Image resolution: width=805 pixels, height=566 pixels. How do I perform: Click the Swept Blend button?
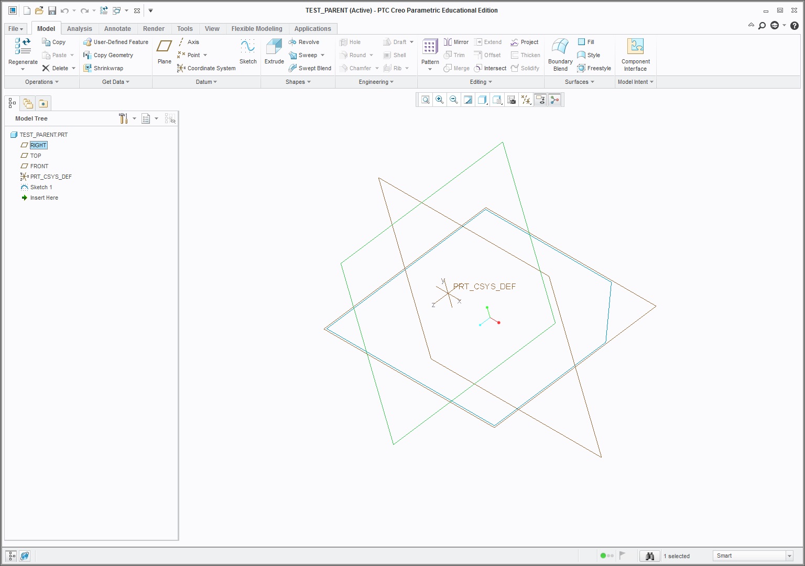(x=310, y=68)
